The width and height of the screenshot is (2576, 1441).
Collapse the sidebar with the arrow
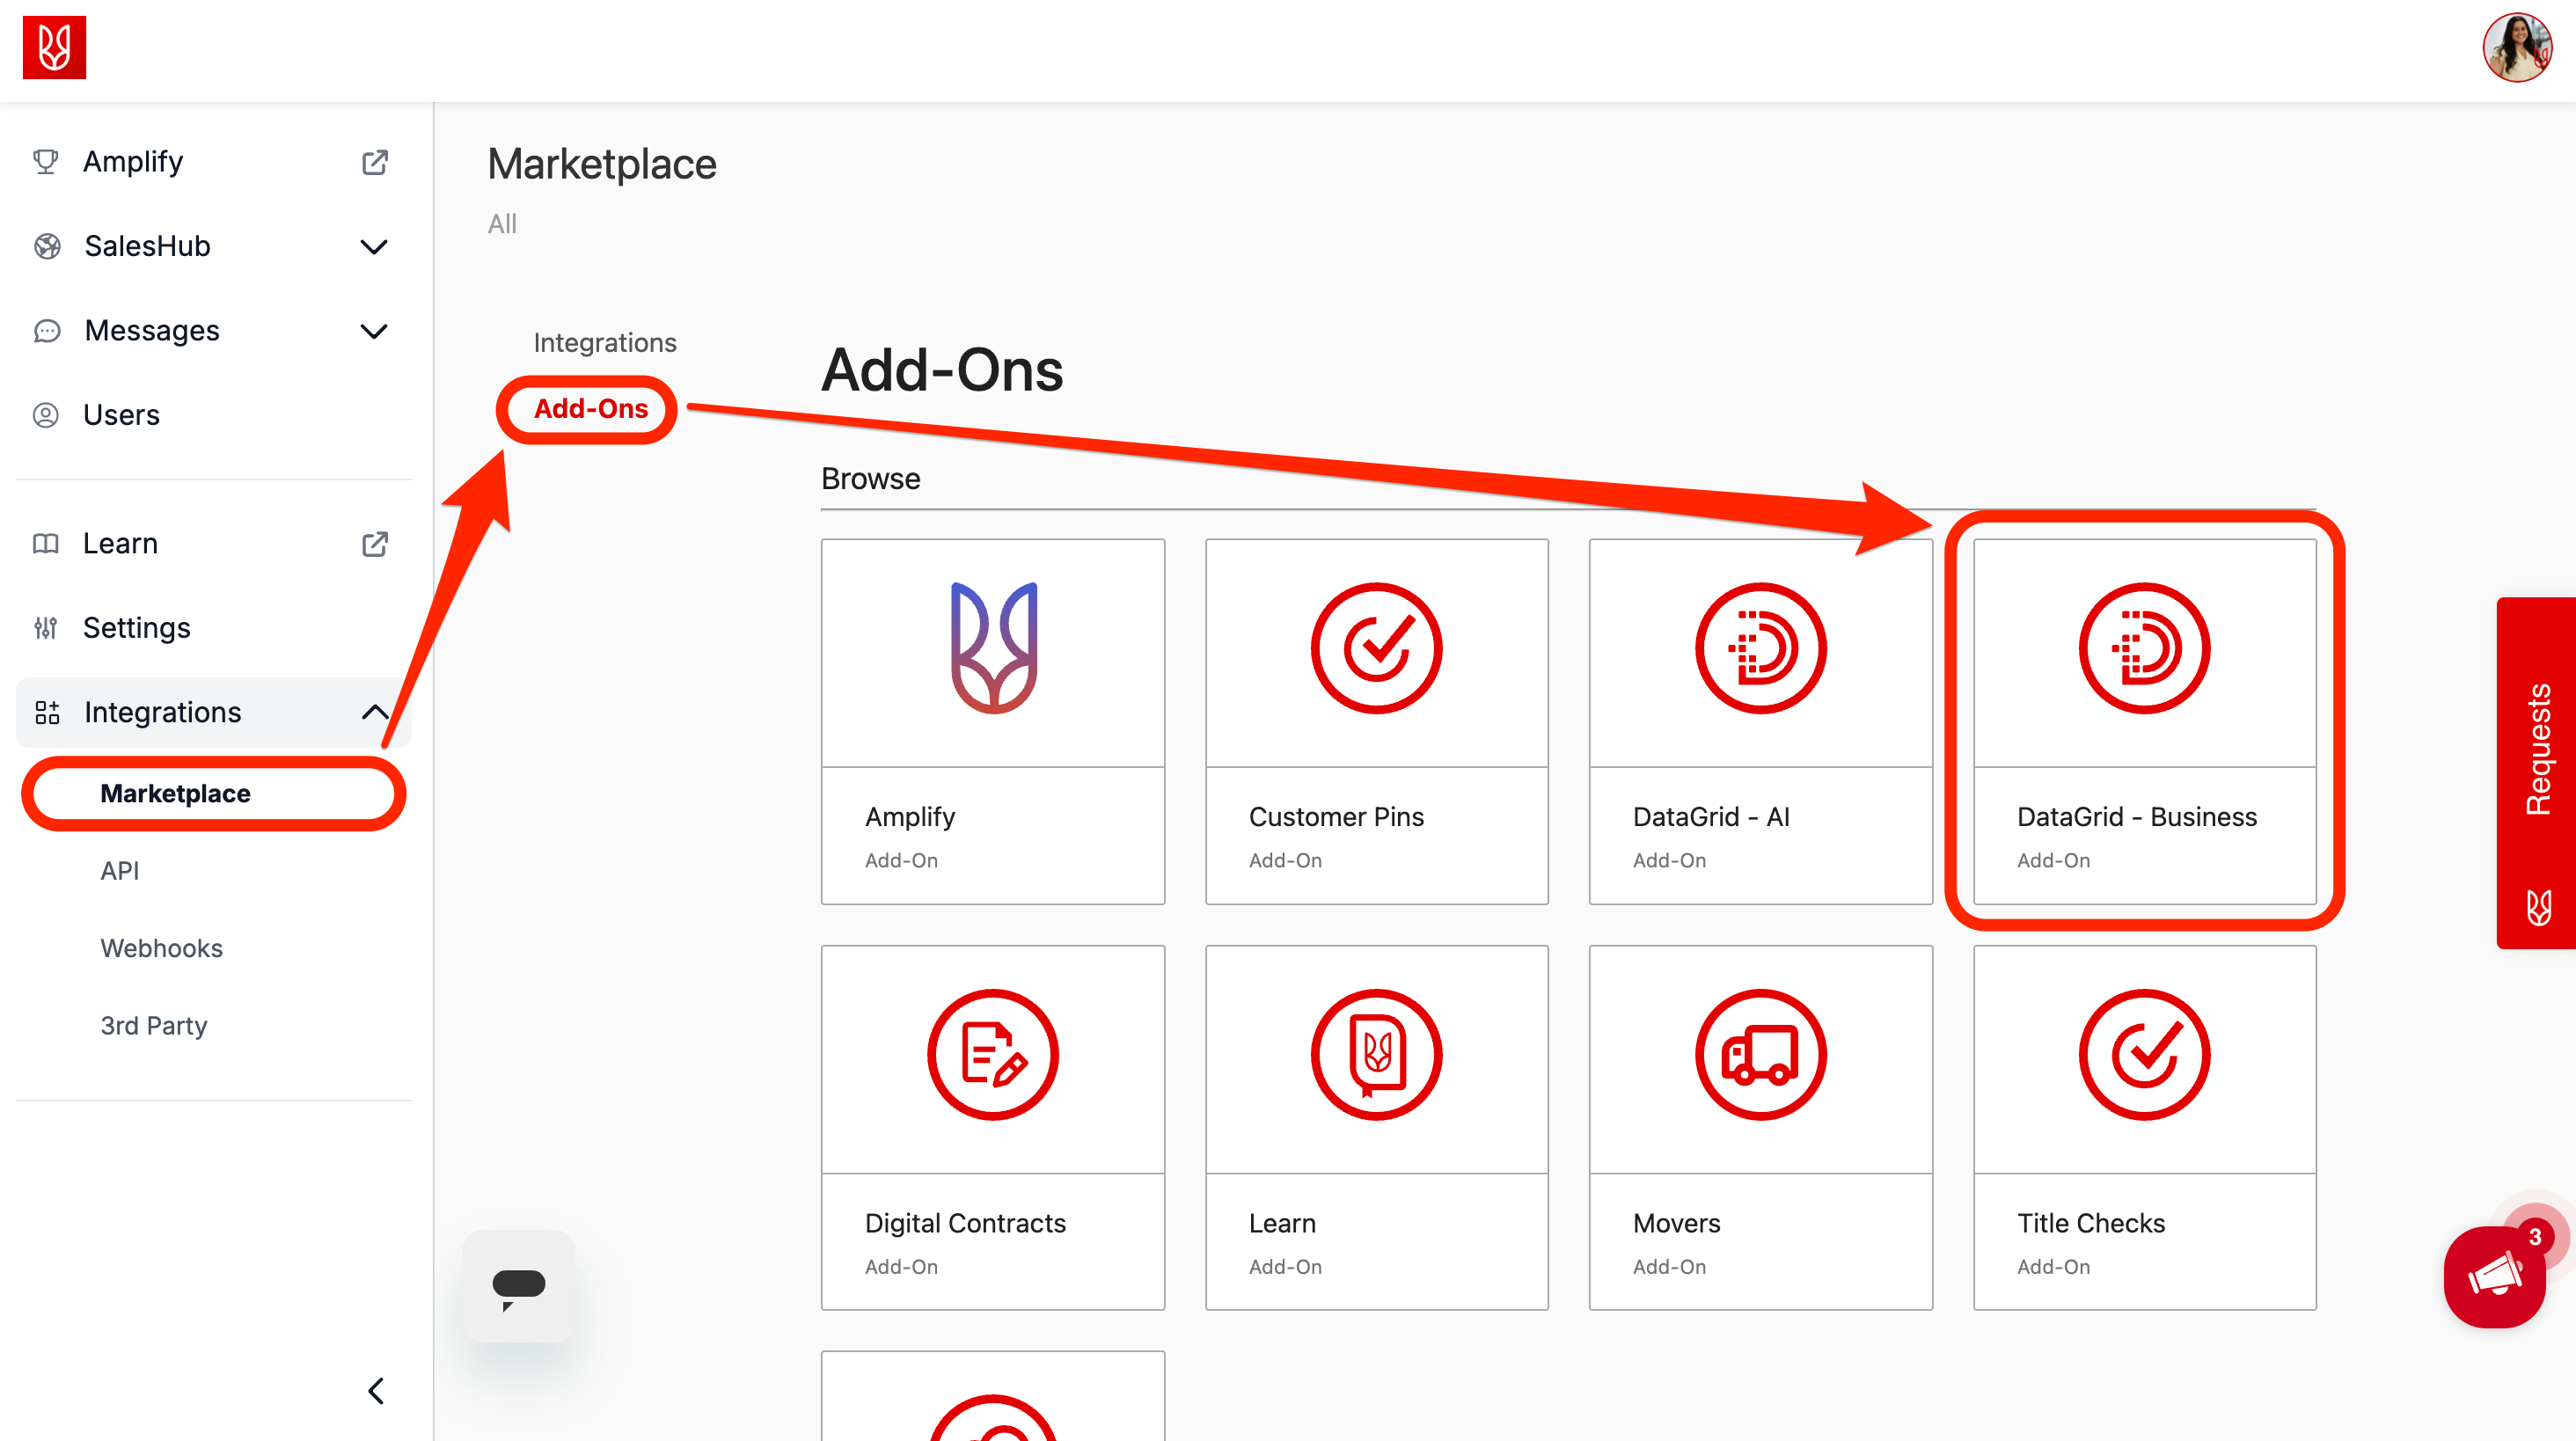click(x=376, y=1391)
